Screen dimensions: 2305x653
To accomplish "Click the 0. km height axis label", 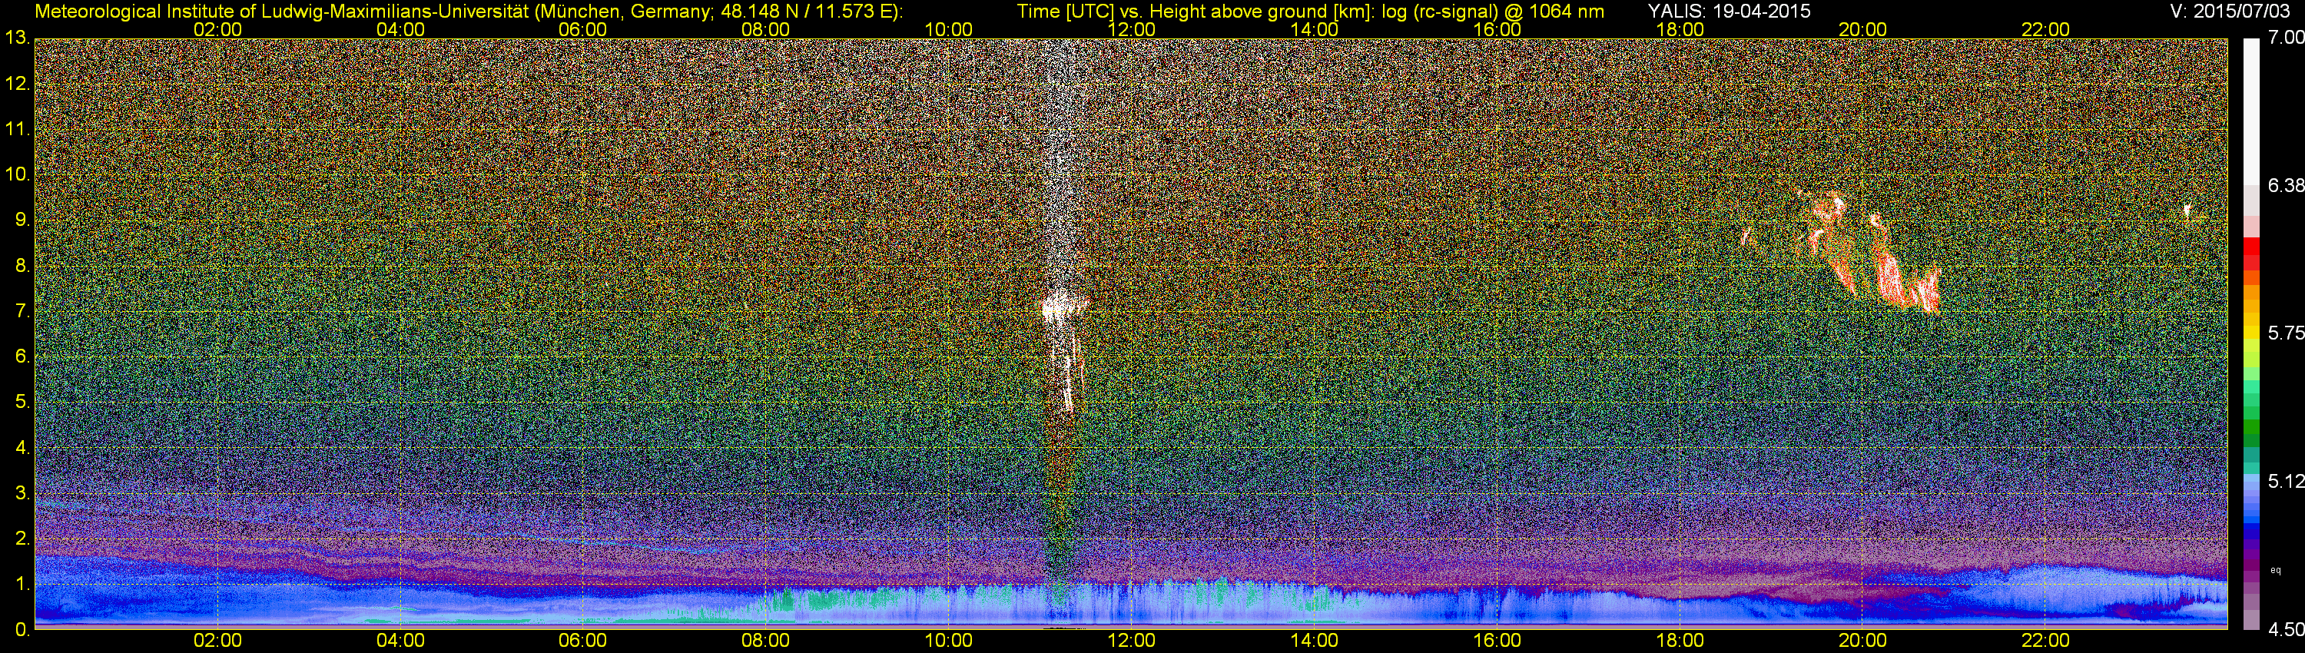I will point(22,630).
